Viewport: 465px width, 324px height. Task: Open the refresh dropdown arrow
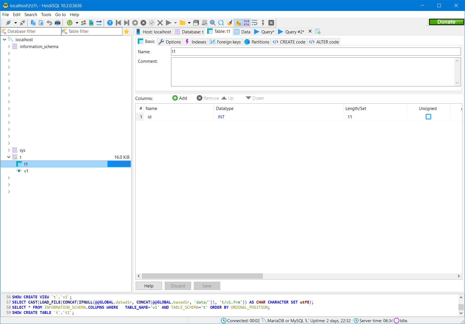[x=77, y=22]
